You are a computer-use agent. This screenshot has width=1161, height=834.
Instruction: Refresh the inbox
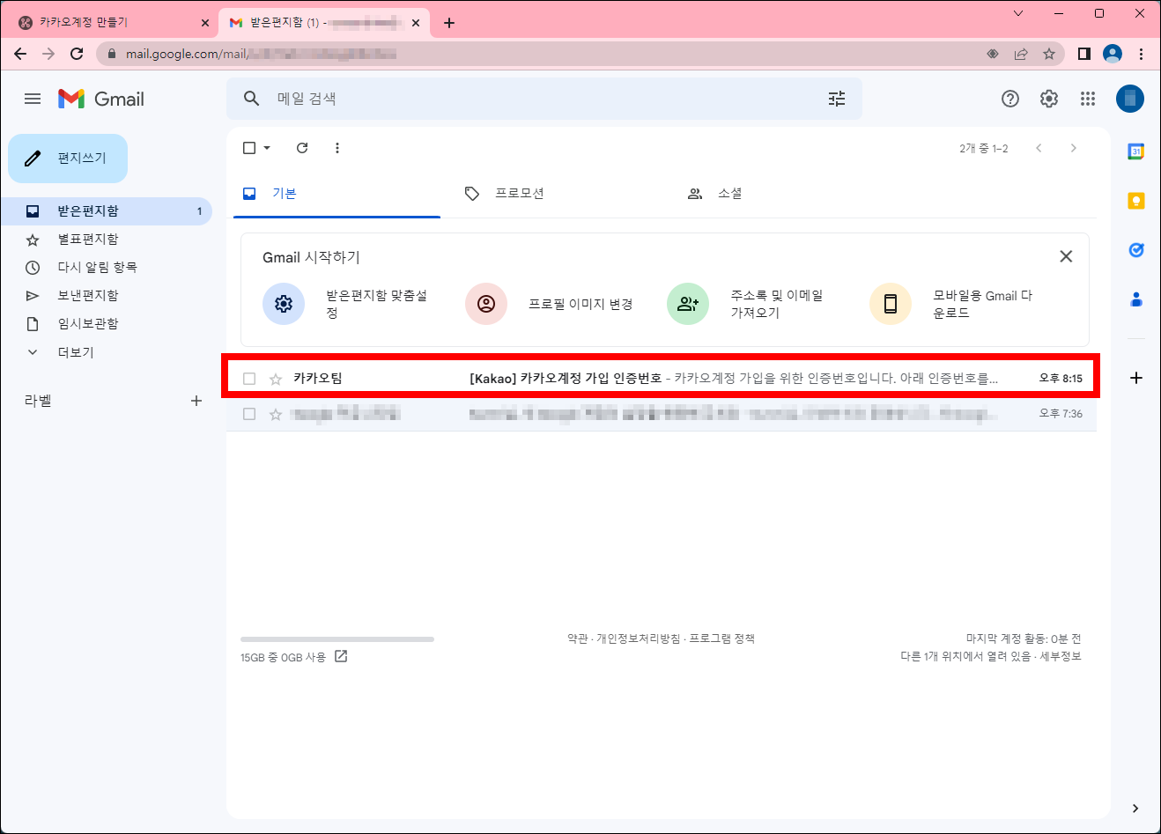point(302,148)
